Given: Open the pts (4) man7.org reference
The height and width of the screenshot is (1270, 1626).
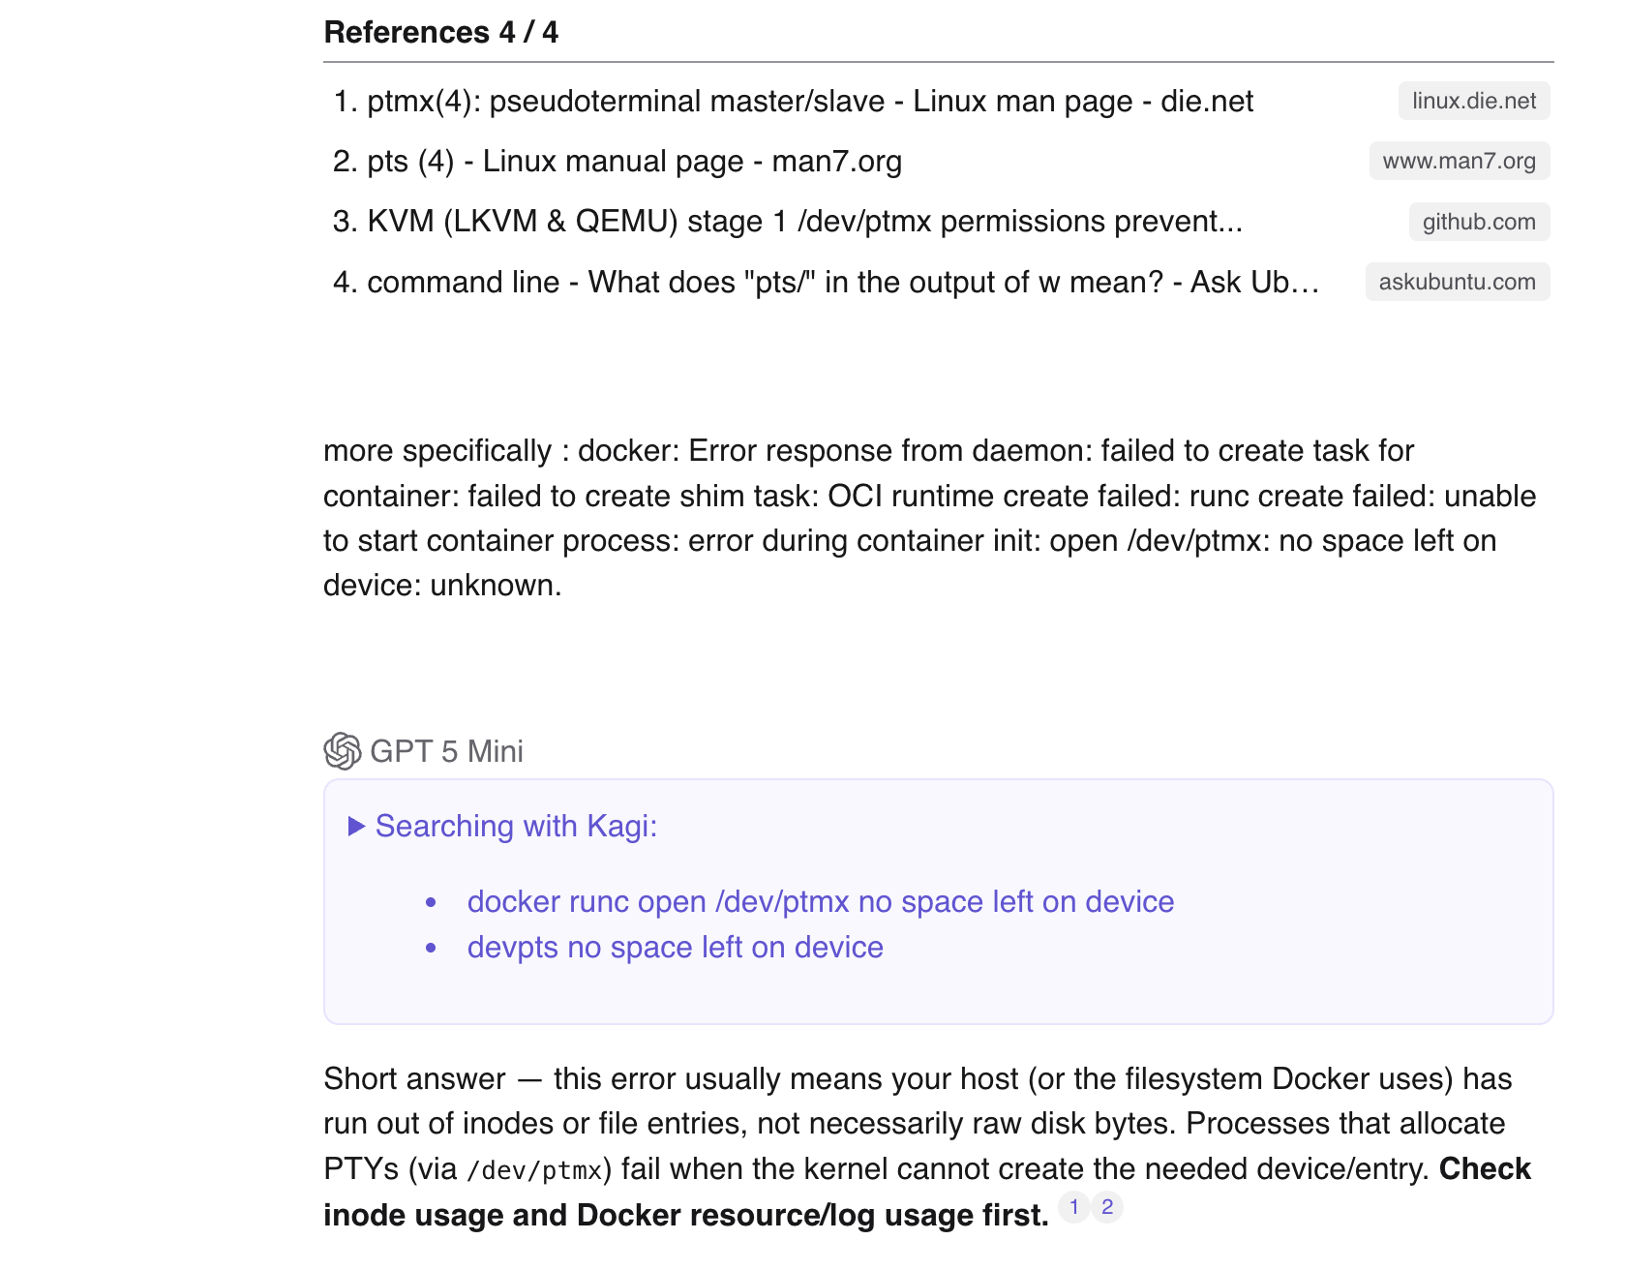Looking at the screenshot, I should [634, 162].
